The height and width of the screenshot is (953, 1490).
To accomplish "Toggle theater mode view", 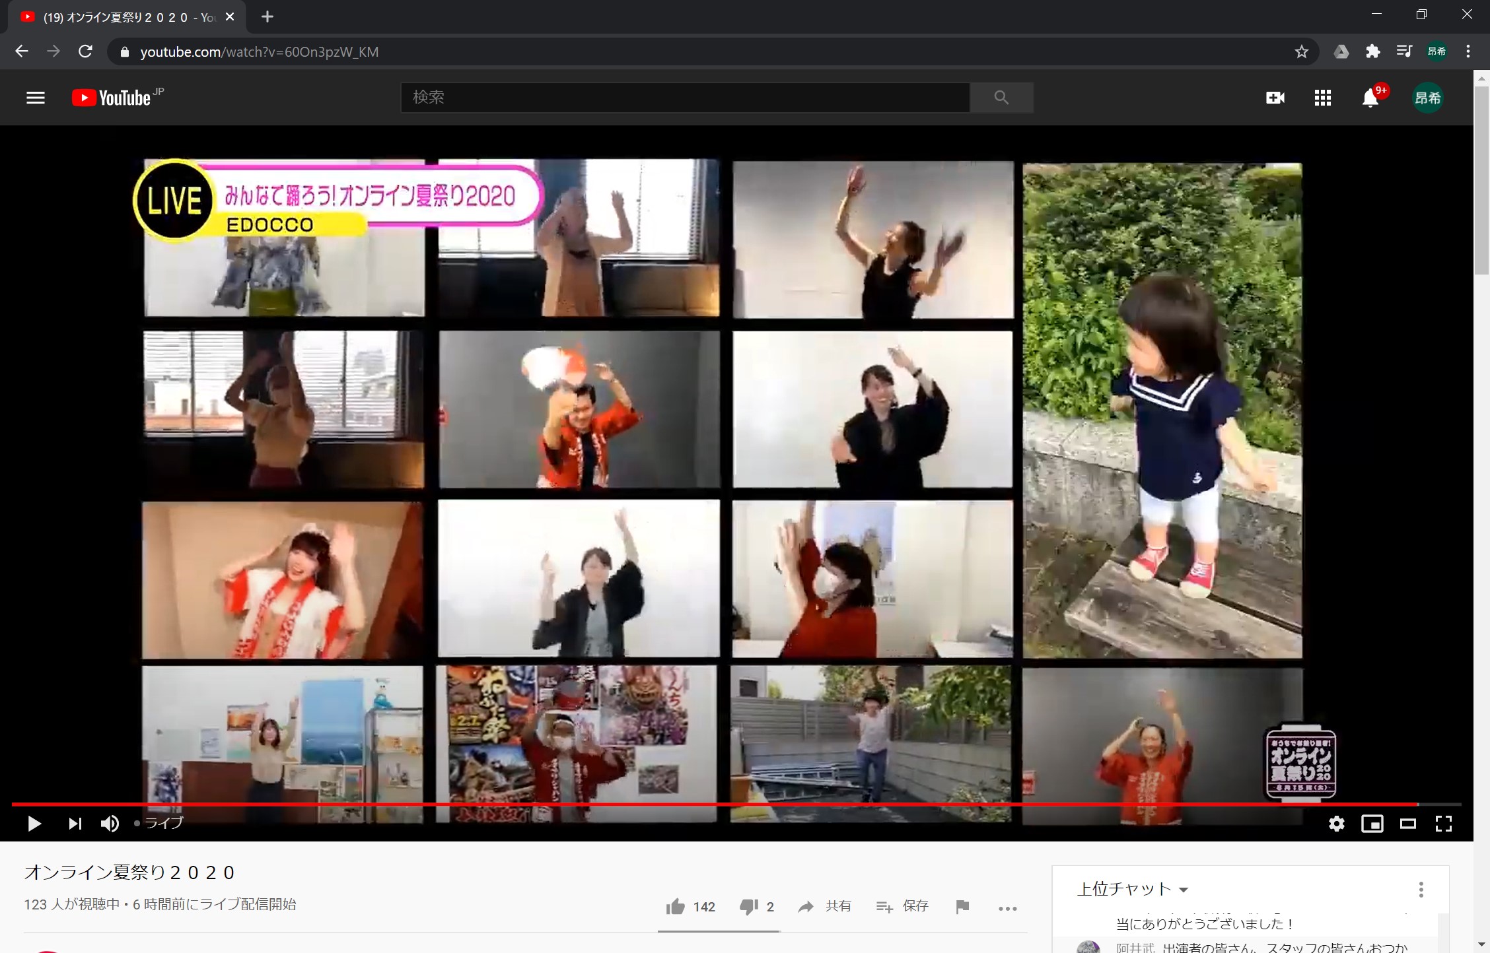I will [x=1407, y=823].
